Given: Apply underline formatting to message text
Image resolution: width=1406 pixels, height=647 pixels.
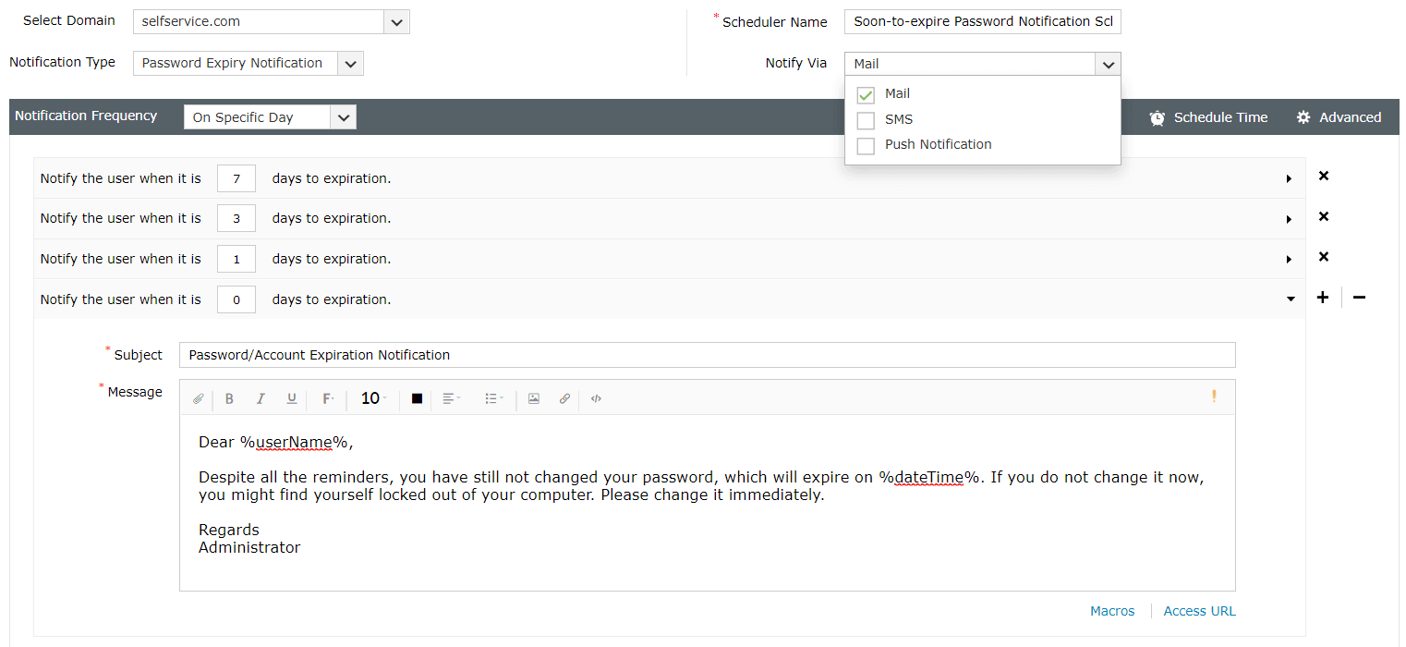Looking at the screenshot, I should point(291,398).
